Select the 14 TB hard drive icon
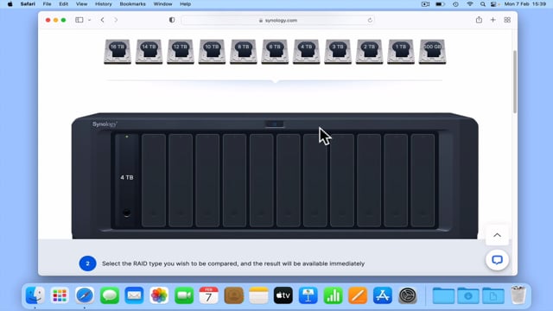The height and width of the screenshot is (311, 553). pyautogui.click(x=149, y=52)
